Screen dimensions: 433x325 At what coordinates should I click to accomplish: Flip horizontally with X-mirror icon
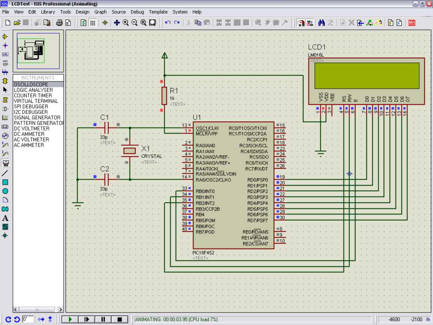click(41, 319)
